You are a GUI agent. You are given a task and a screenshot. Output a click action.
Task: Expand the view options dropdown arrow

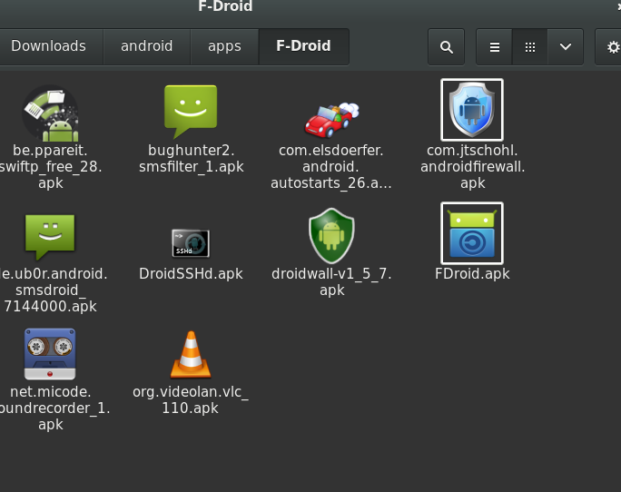pos(566,46)
